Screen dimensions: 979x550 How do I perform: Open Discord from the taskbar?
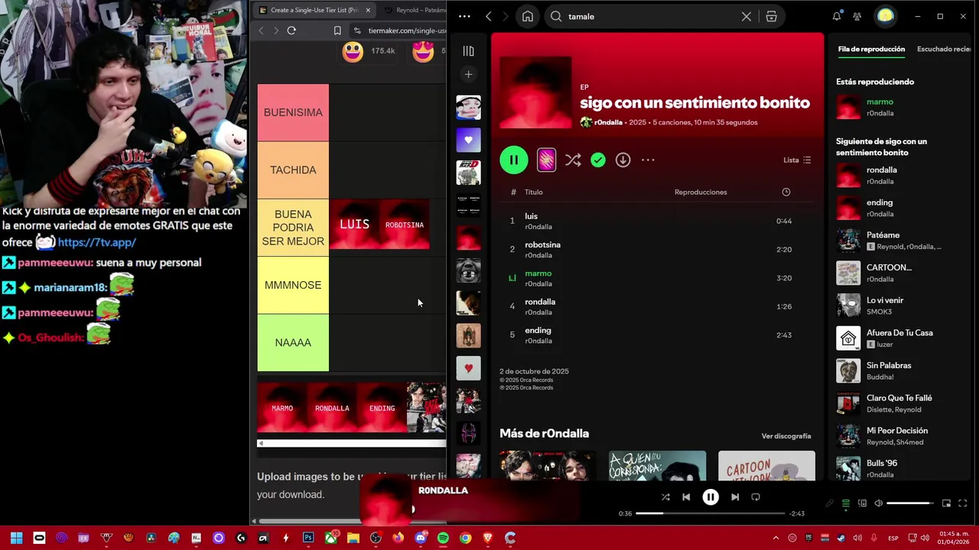(x=421, y=538)
